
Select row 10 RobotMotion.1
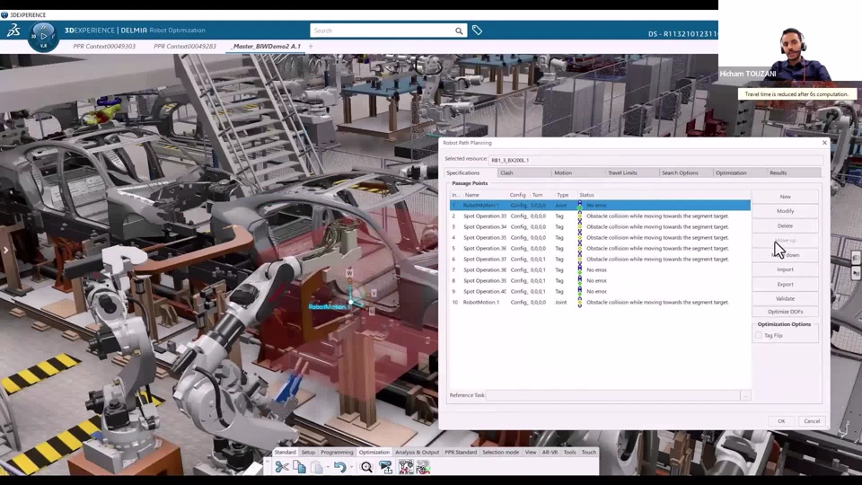[600, 303]
